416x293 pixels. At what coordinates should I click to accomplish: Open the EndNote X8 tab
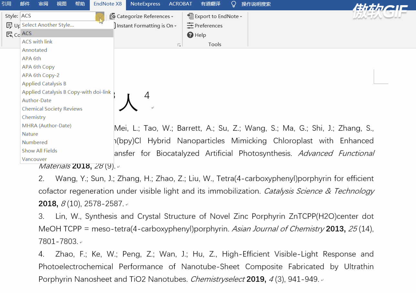click(108, 4)
